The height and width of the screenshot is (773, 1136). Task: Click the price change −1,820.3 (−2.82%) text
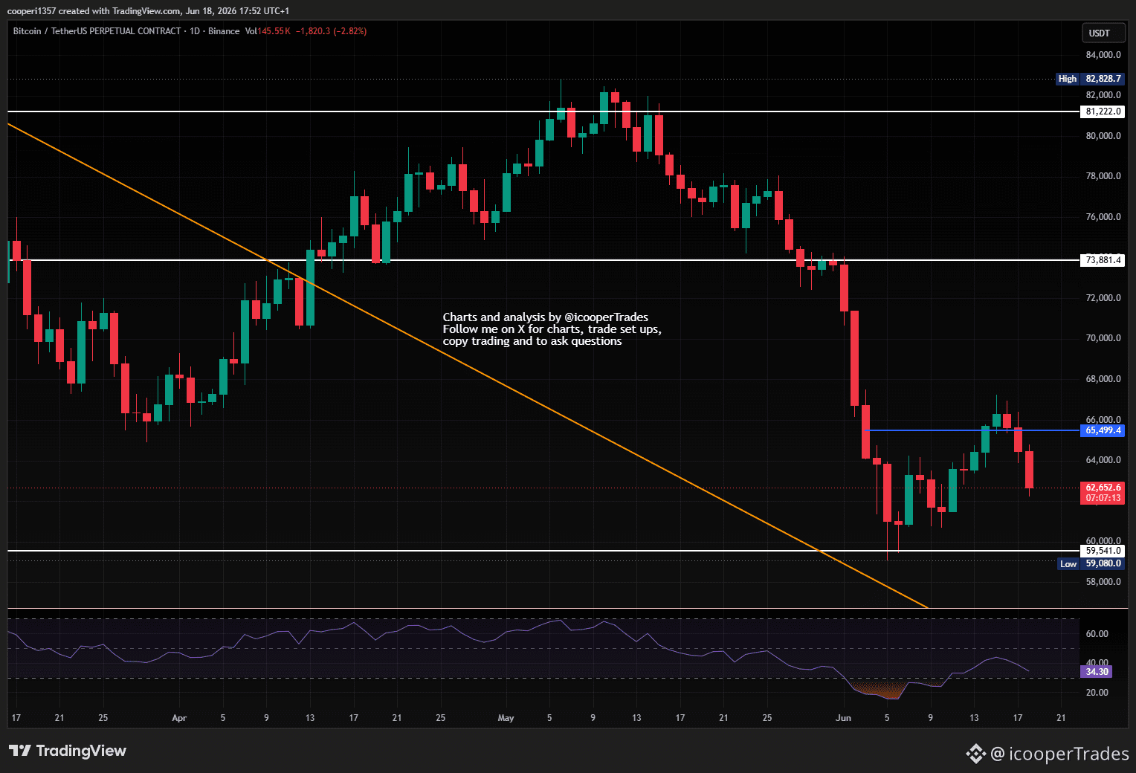[x=331, y=31]
